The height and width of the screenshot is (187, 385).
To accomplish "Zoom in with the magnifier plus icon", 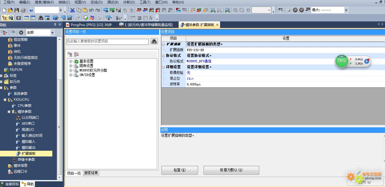I will 235,10.
